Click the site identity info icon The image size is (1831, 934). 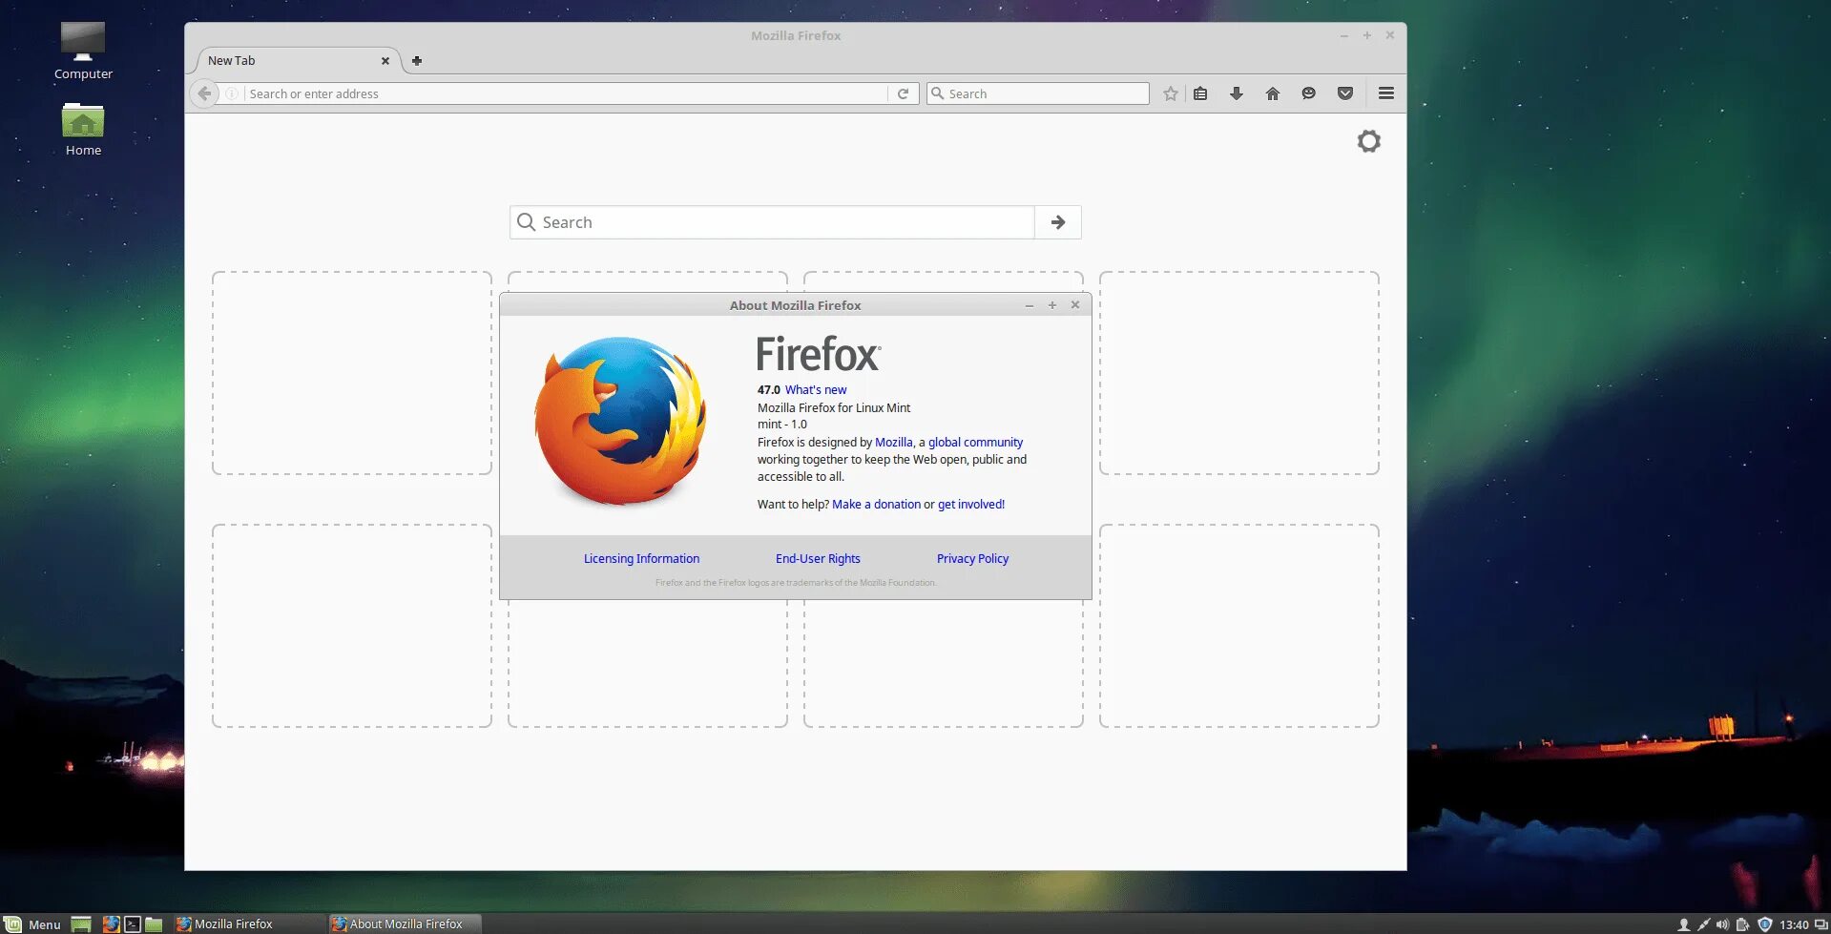(231, 93)
